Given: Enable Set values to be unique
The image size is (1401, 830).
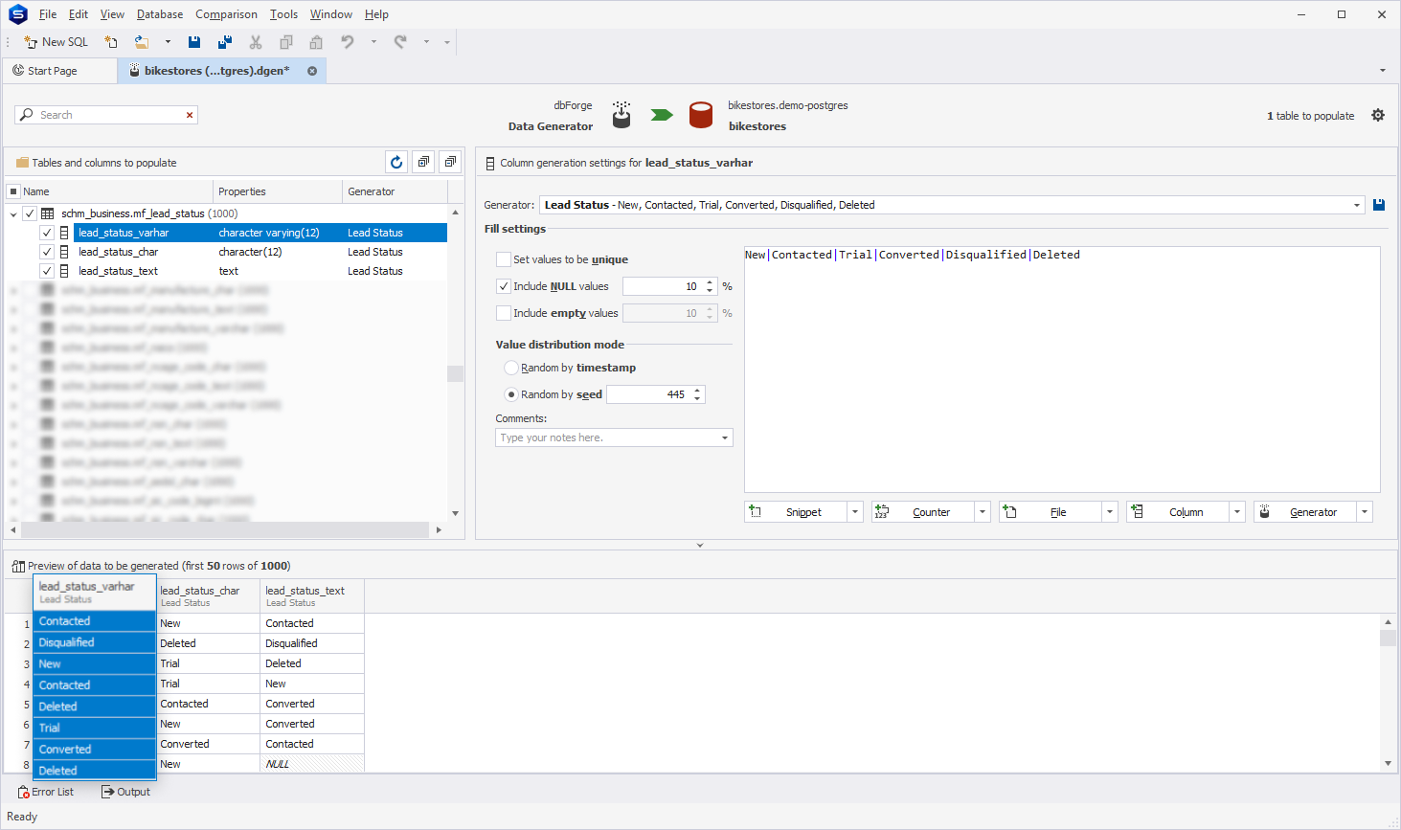Looking at the screenshot, I should click(504, 259).
